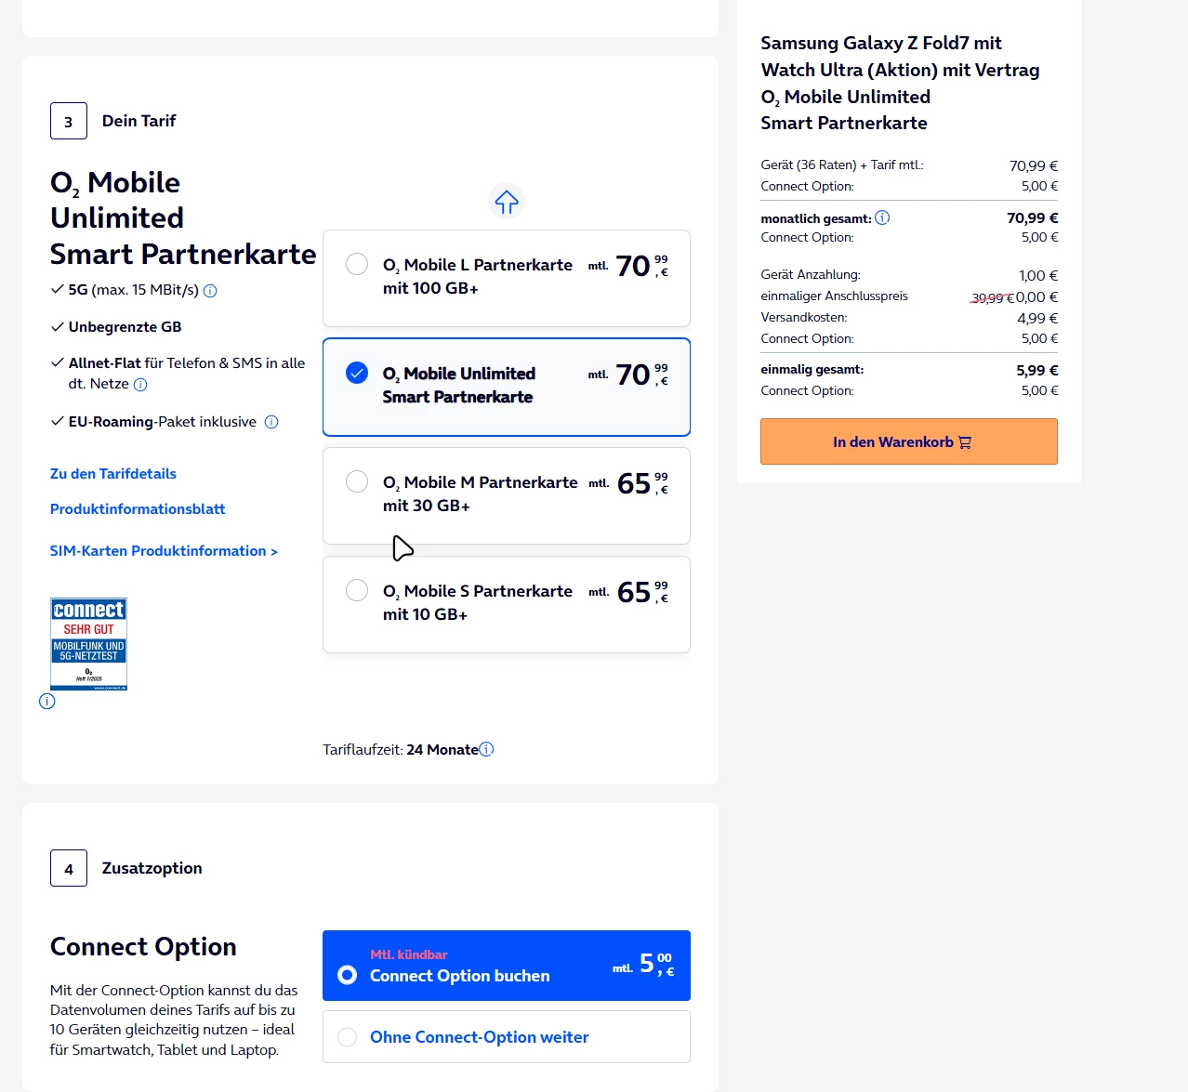Open info icon next to 5G speed
This screenshot has height=1092, width=1188.
(210, 291)
